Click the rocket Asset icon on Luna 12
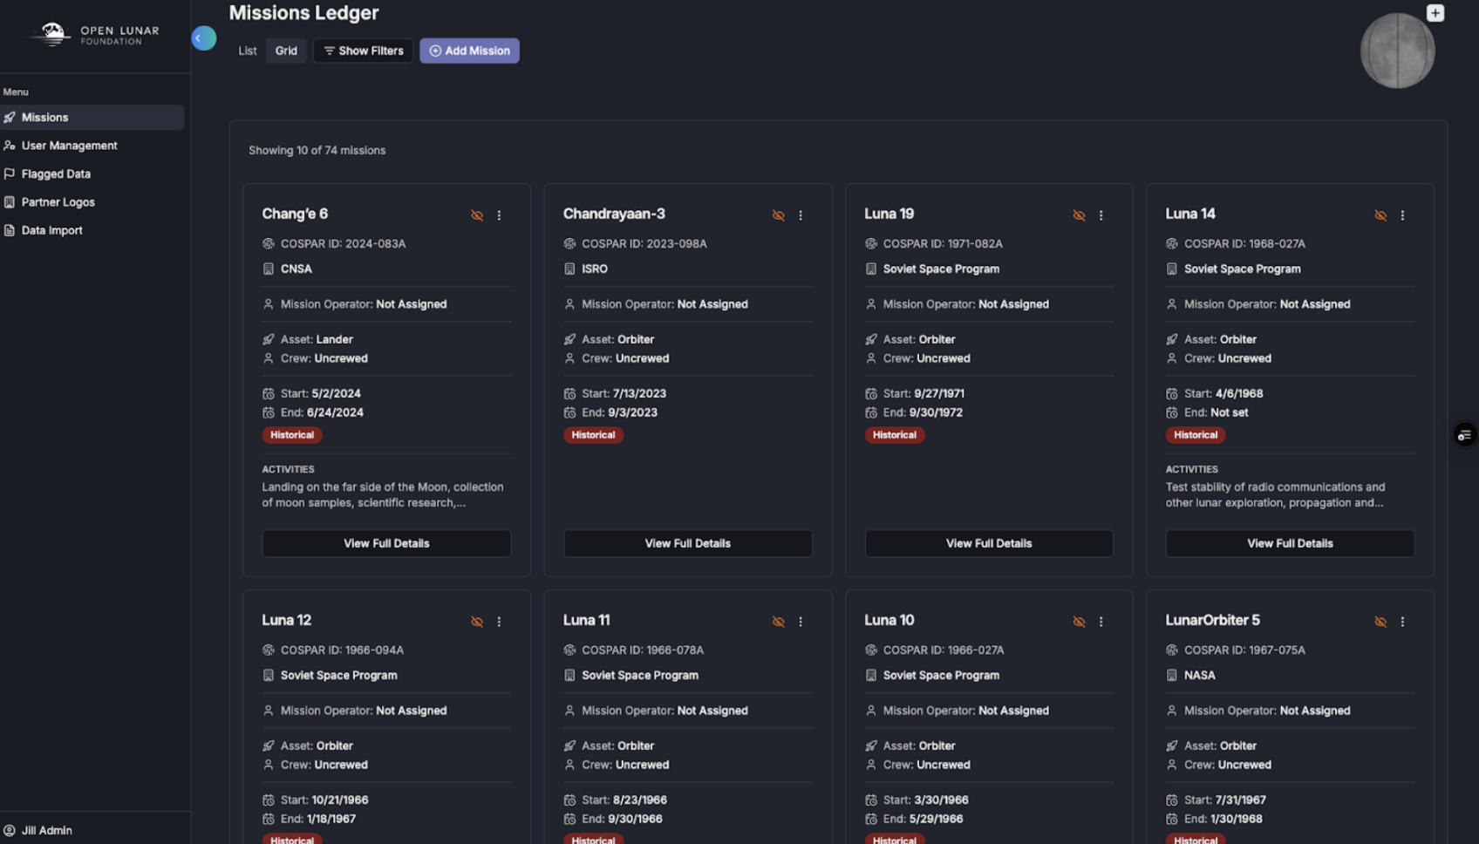The image size is (1479, 844). 269,745
